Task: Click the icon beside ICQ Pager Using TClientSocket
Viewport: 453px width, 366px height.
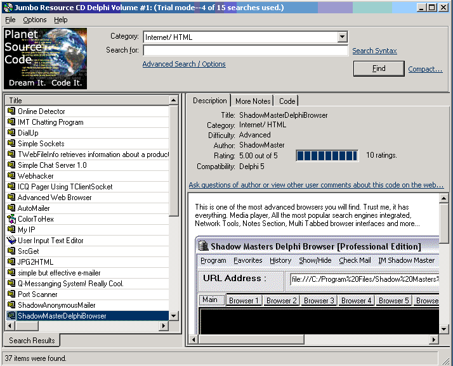Action: [11, 186]
